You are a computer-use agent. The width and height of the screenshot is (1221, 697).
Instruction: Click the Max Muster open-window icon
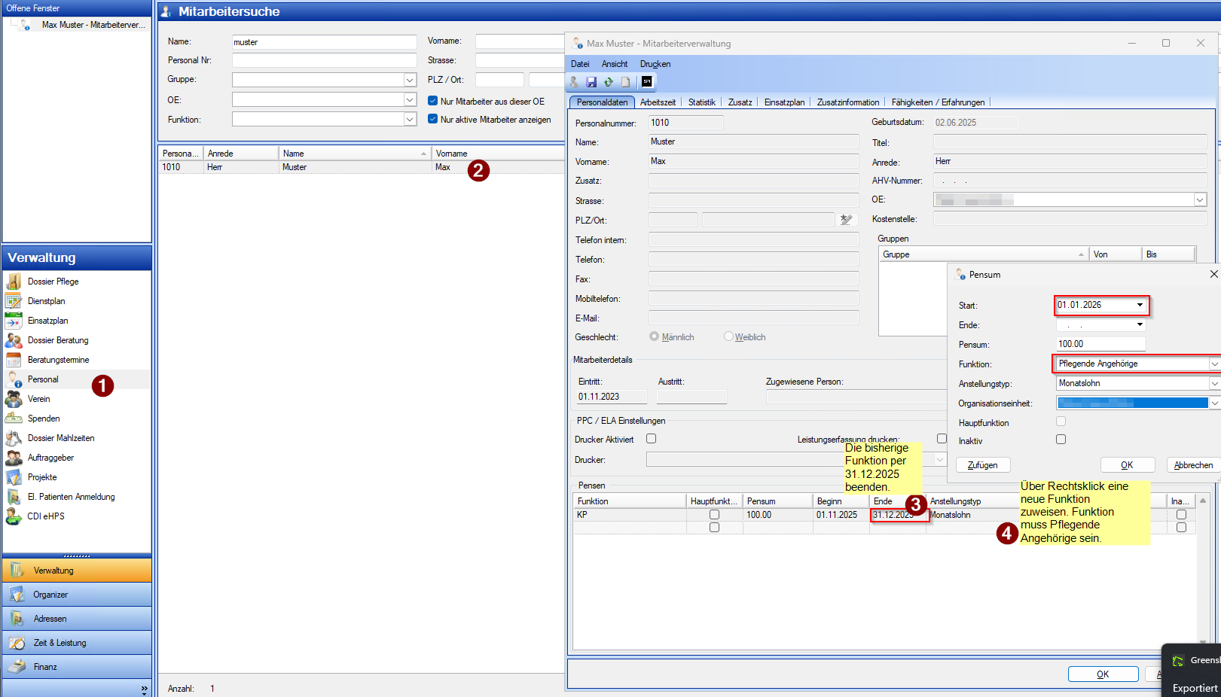coord(25,25)
